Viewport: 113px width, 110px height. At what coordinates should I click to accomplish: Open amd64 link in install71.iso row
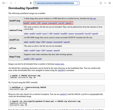pos(32,42)
